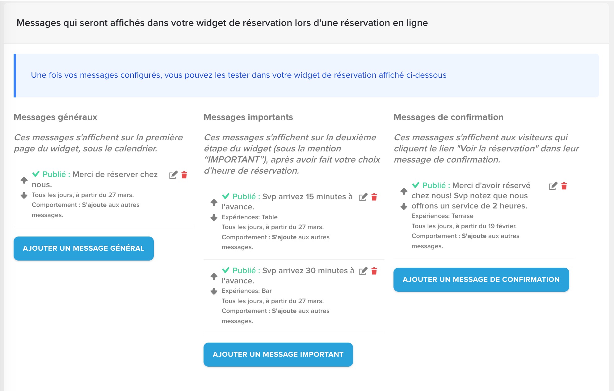
Task: Delete the 'Merci de réserver chez nous' message
Action: [184, 175]
